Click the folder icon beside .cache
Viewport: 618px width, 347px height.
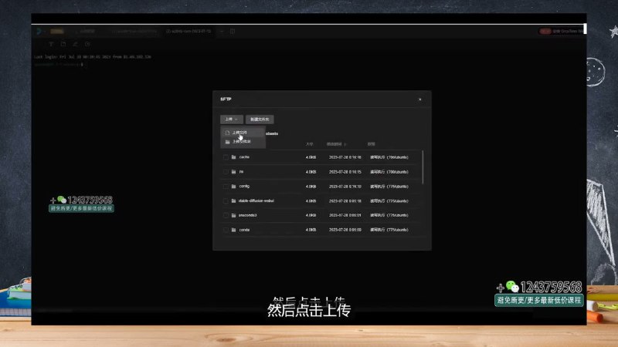[234, 157]
